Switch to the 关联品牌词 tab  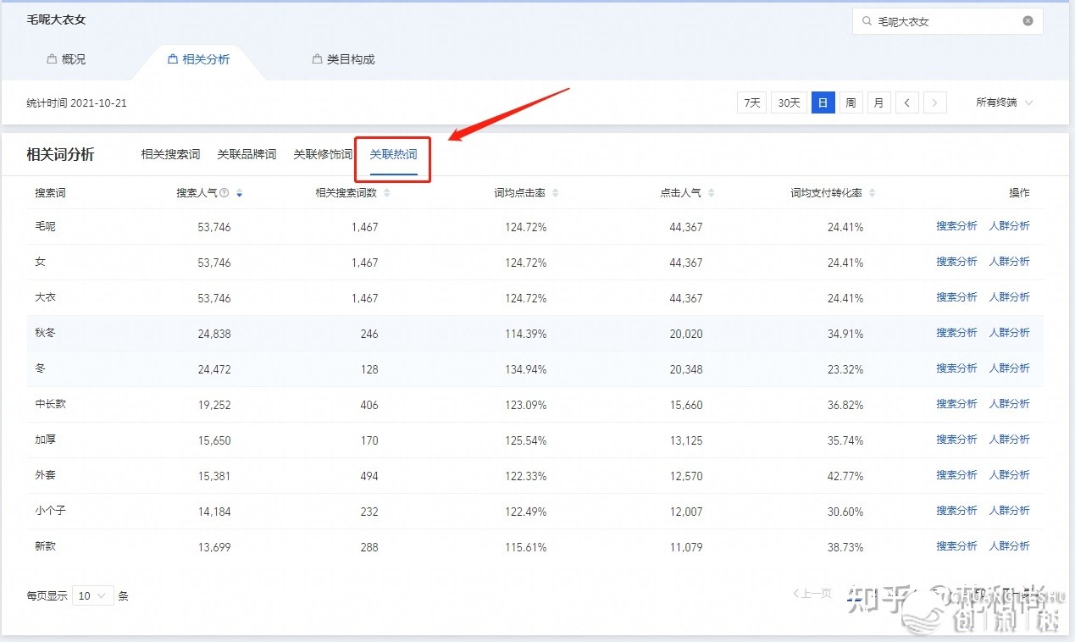click(245, 154)
